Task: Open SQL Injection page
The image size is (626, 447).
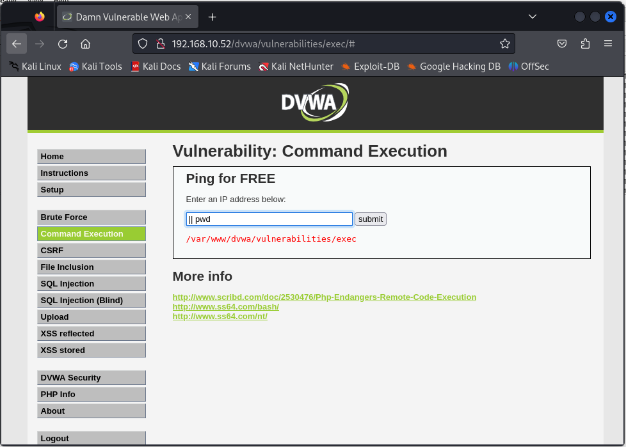Action: tap(92, 284)
